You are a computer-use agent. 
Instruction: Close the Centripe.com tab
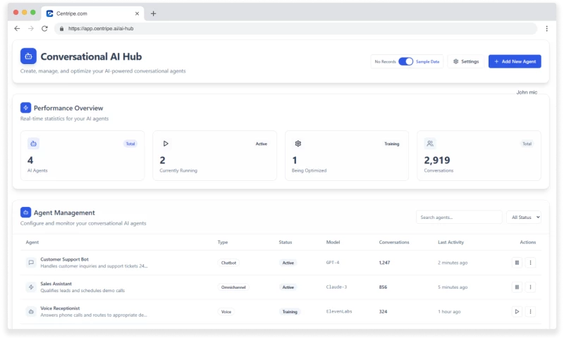point(137,13)
